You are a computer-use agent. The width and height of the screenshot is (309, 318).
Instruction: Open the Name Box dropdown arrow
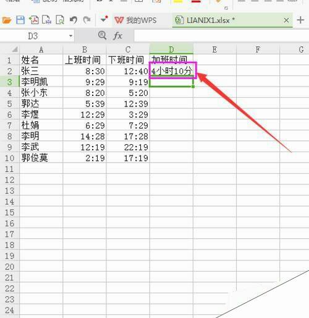pyautogui.click(x=70, y=36)
